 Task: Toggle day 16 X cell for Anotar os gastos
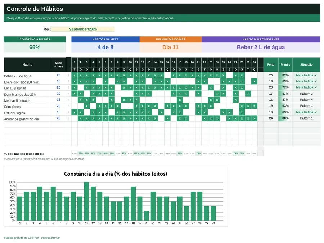(167, 118)
